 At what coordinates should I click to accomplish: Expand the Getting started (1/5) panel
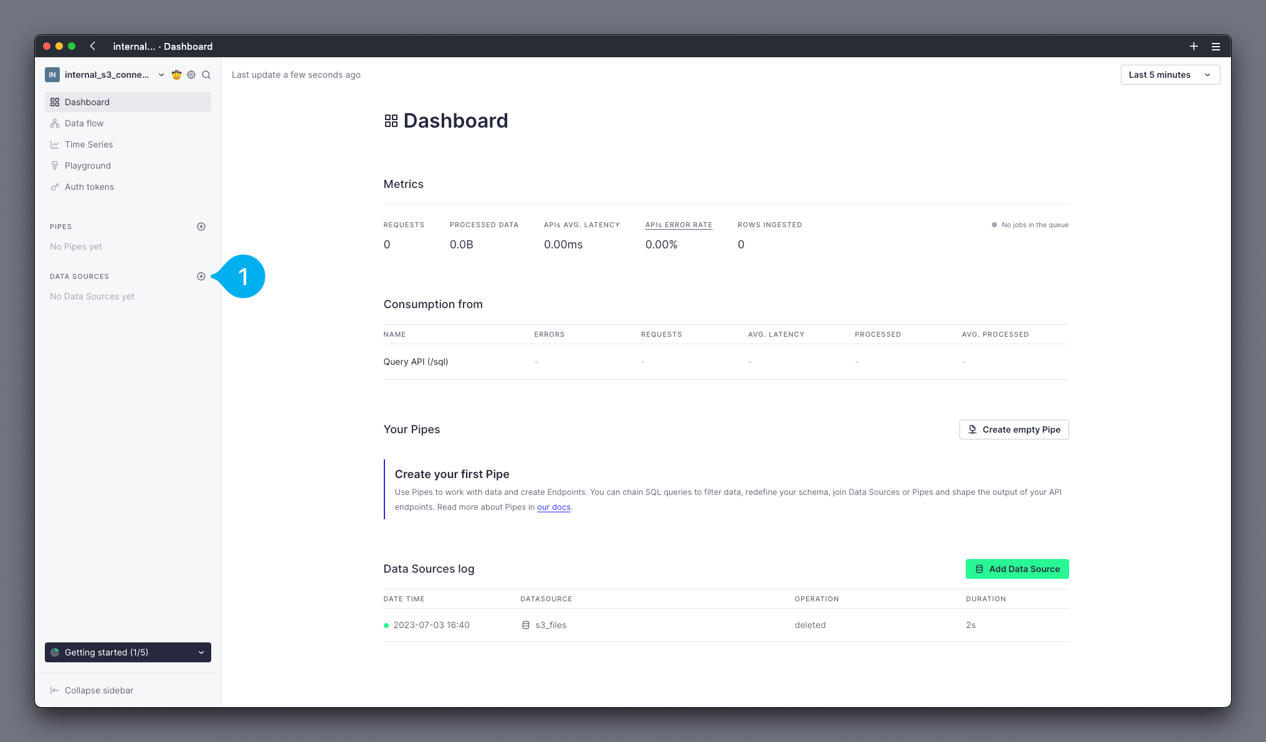click(x=128, y=652)
